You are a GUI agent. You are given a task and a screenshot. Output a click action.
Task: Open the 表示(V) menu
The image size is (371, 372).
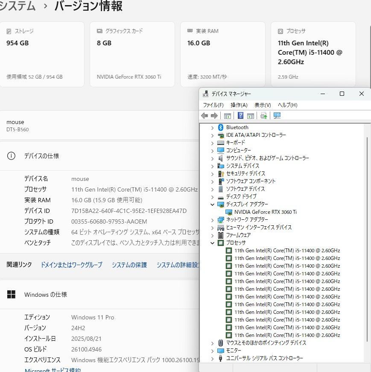(263, 105)
